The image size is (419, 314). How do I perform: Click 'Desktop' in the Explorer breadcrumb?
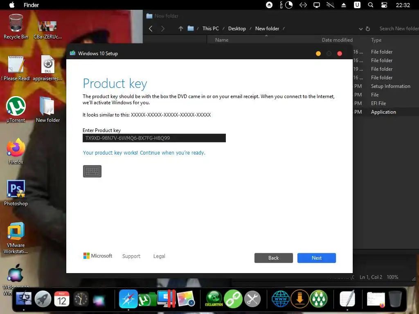click(237, 29)
